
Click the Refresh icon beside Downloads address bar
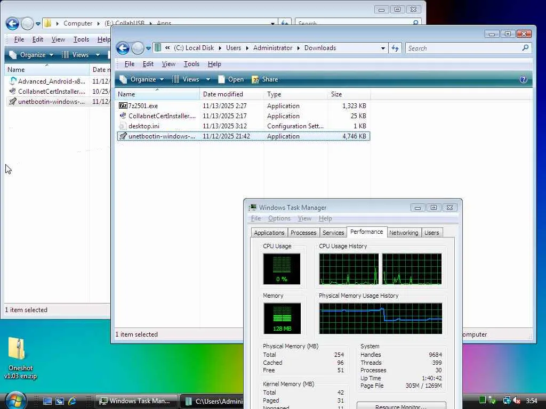(x=395, y=48)
